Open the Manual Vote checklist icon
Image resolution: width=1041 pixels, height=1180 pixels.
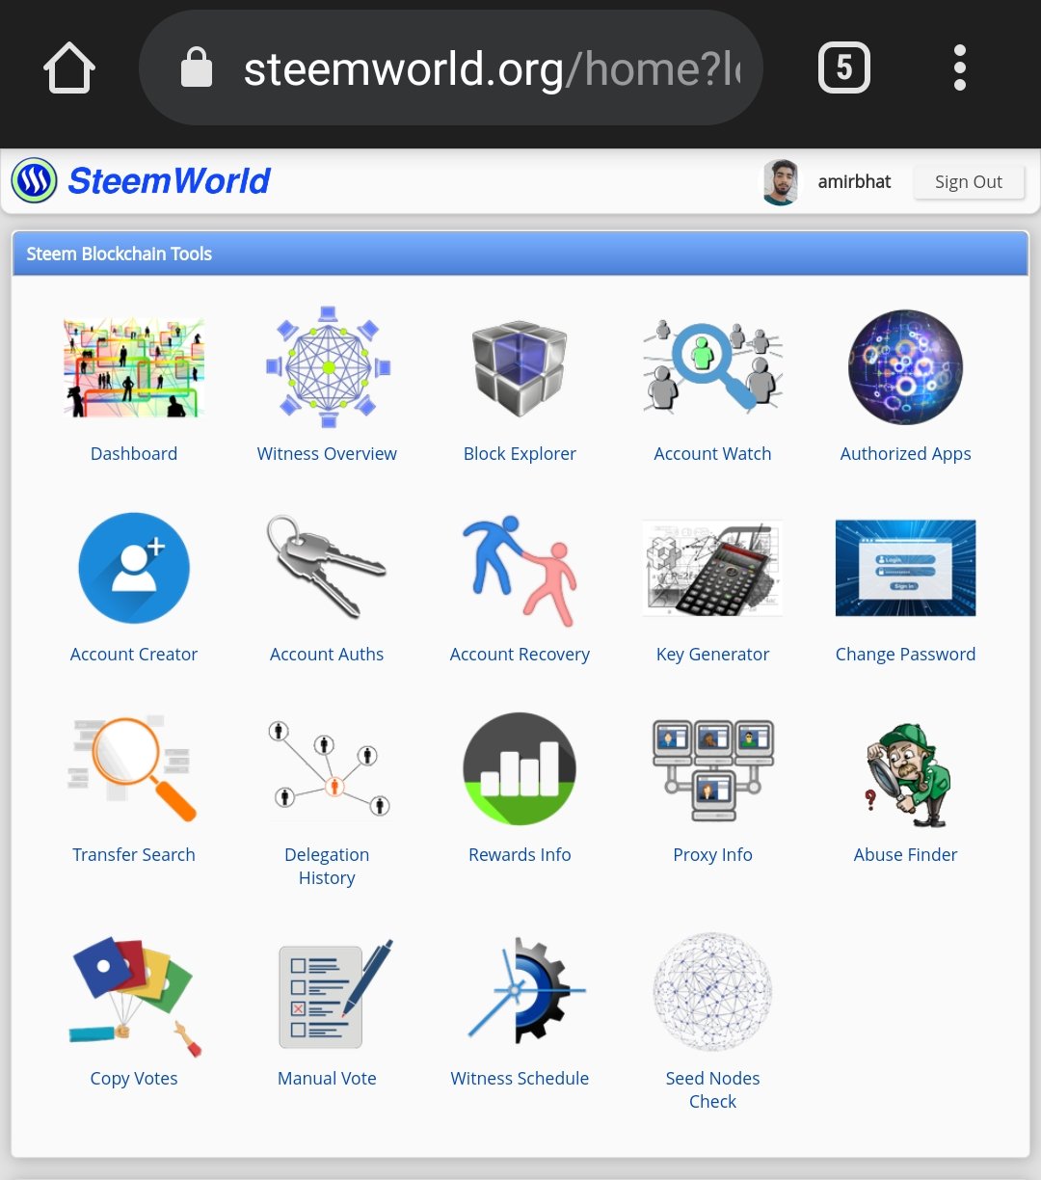point(334,993)
